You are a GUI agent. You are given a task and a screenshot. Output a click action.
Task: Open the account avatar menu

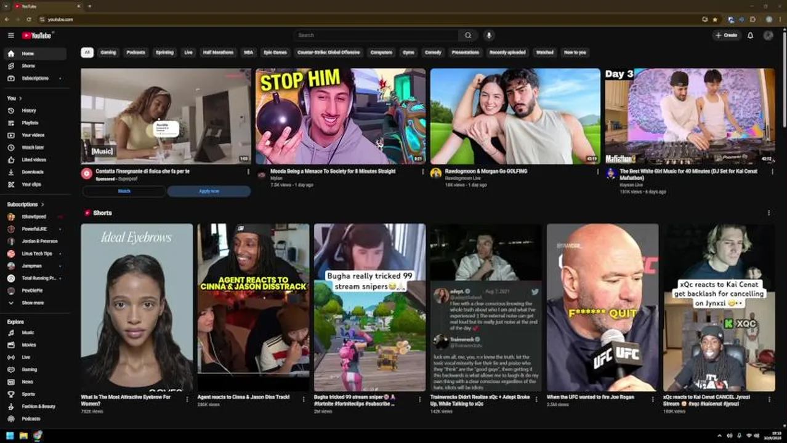(x=768, y=36)
